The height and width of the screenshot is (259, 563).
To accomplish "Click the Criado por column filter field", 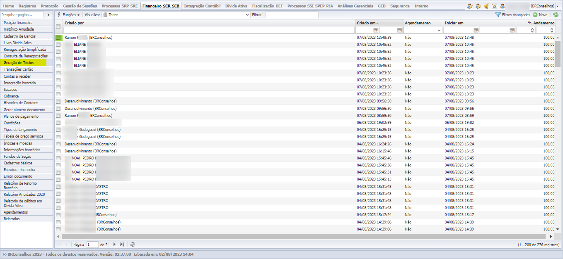I will tap(209, 30).
